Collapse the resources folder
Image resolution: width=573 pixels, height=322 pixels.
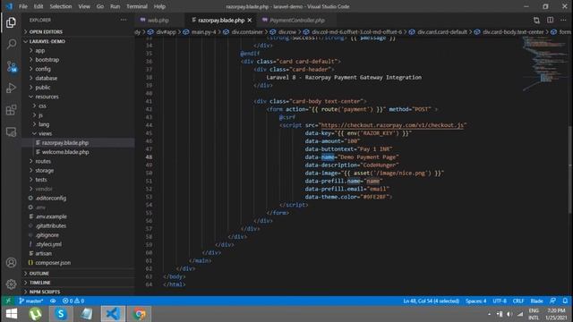point(47,97)
